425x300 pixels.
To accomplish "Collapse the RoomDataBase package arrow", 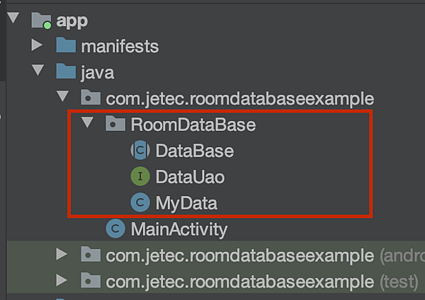I will tap(87, 122).
